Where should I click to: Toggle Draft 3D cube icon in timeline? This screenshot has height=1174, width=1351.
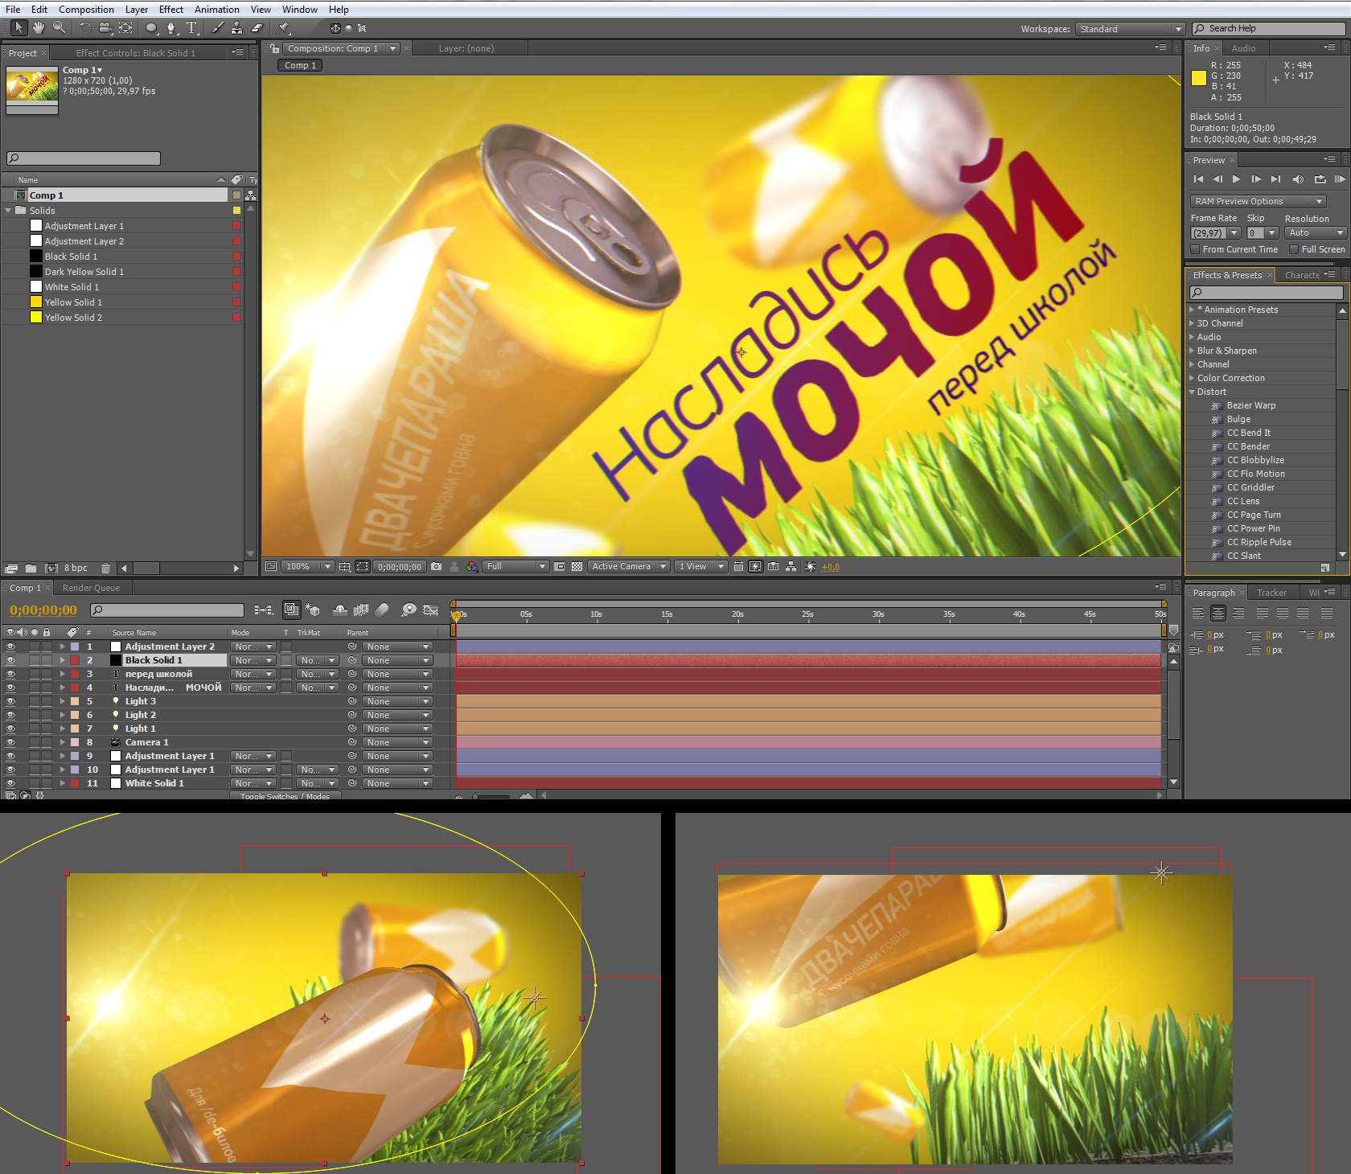coord(313,610)
